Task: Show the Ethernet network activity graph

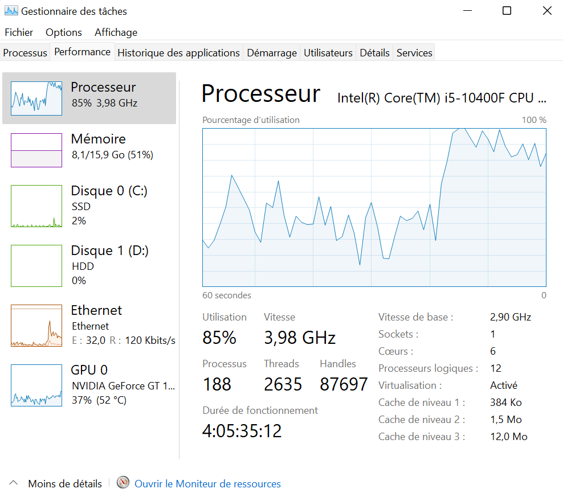Action: 36,326
